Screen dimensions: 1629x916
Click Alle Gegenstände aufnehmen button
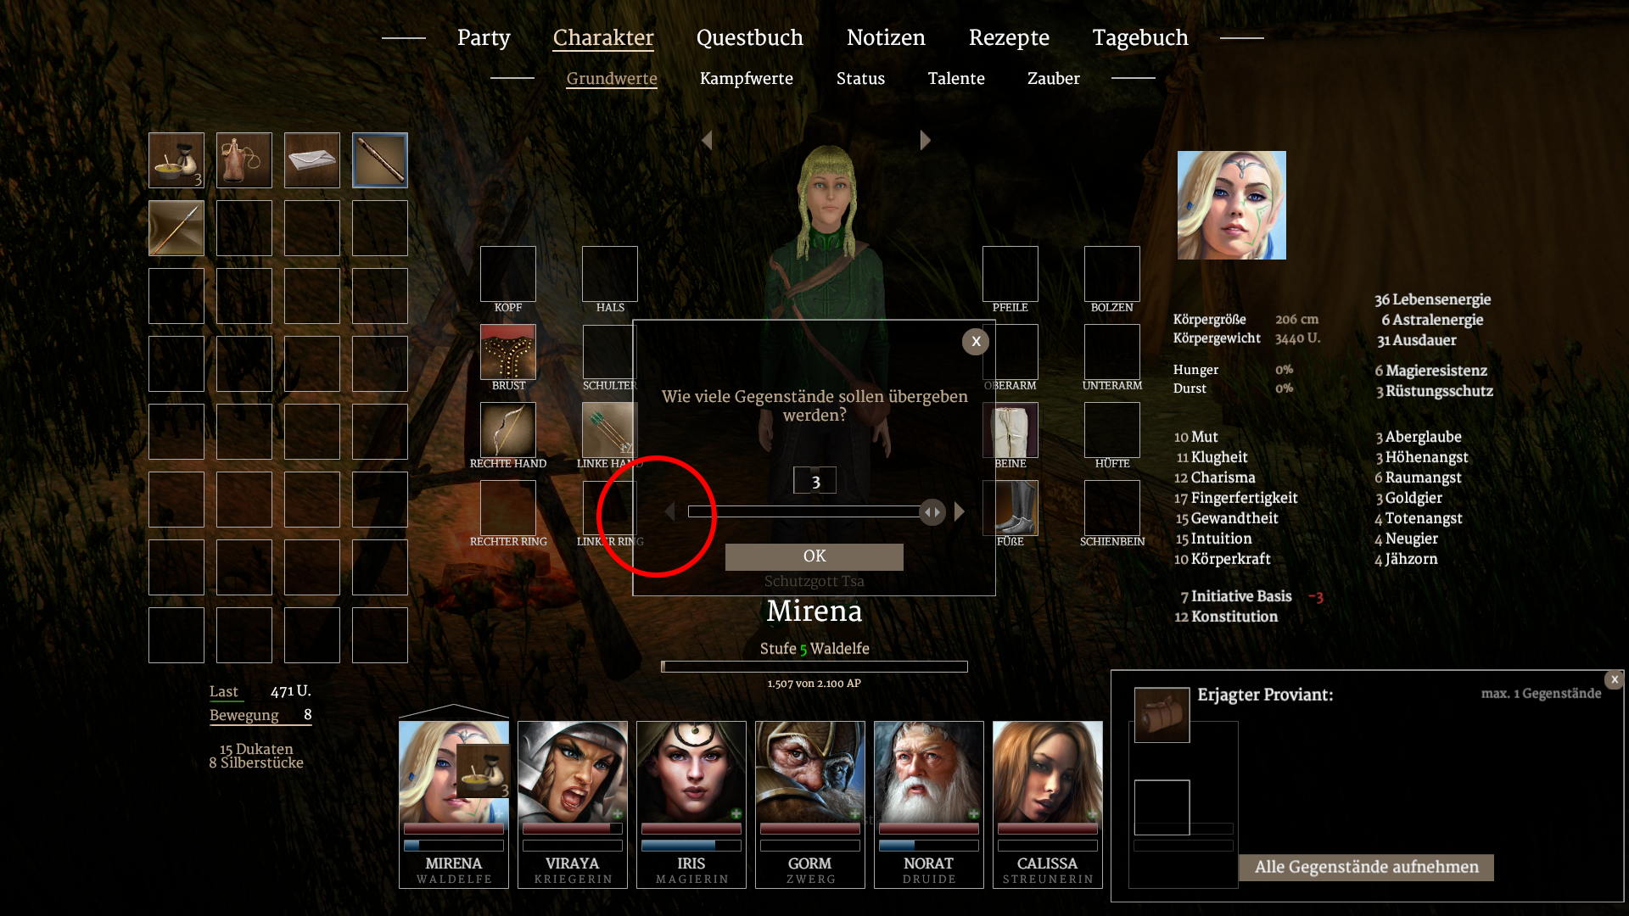click(x=1366, y=867)
